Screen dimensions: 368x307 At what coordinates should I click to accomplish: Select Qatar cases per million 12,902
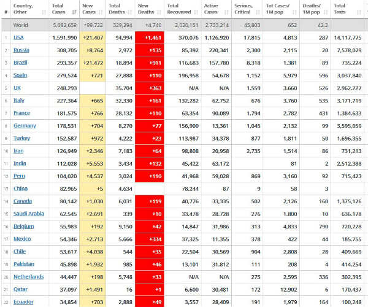coord(289,290)
